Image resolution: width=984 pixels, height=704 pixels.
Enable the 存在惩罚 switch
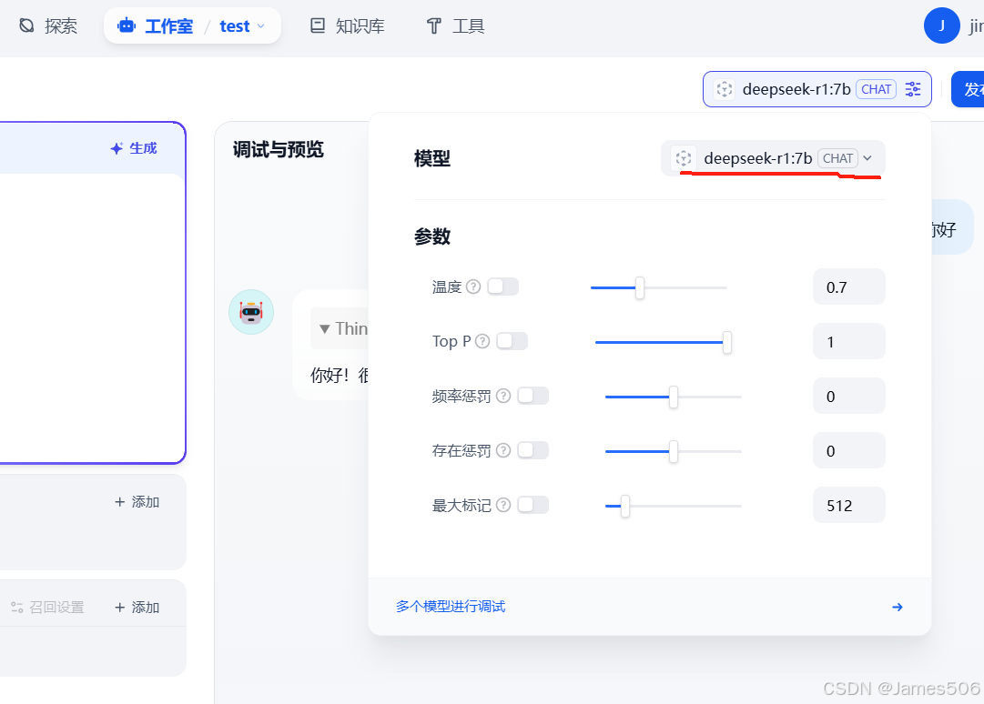(x=533, y=450)
